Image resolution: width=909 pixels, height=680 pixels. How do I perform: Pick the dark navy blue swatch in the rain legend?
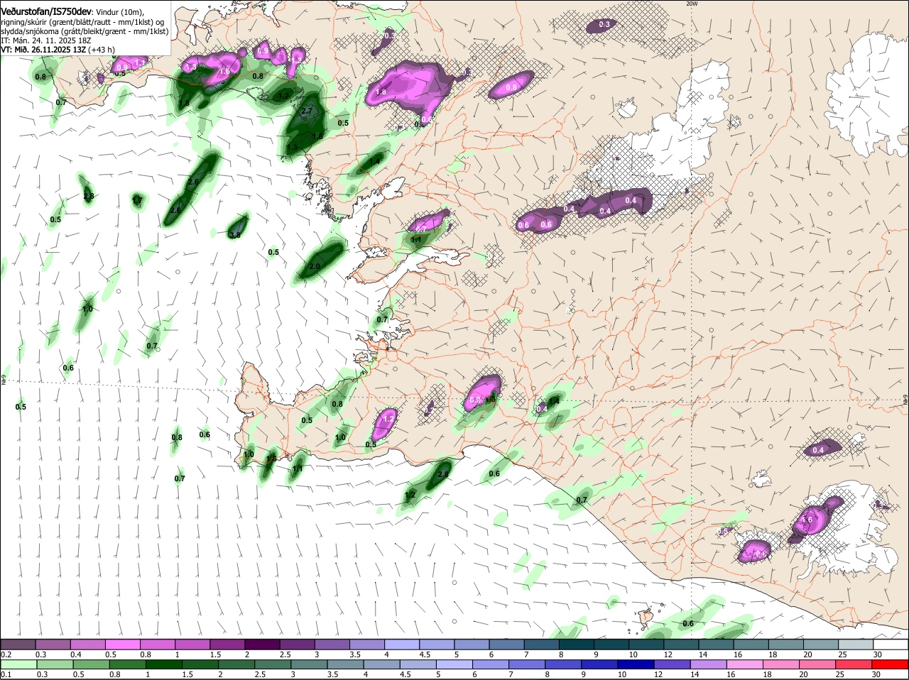636,664
